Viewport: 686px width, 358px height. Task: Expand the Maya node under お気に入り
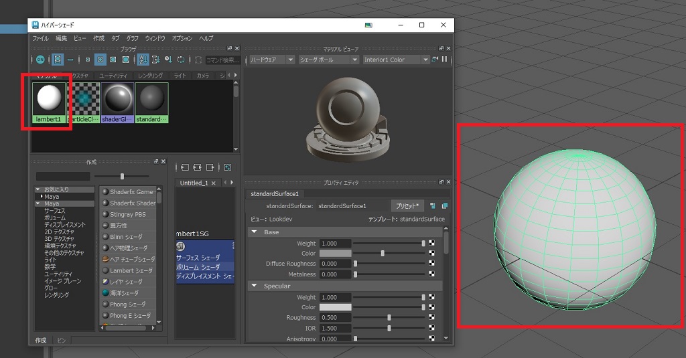coord(42,197)
